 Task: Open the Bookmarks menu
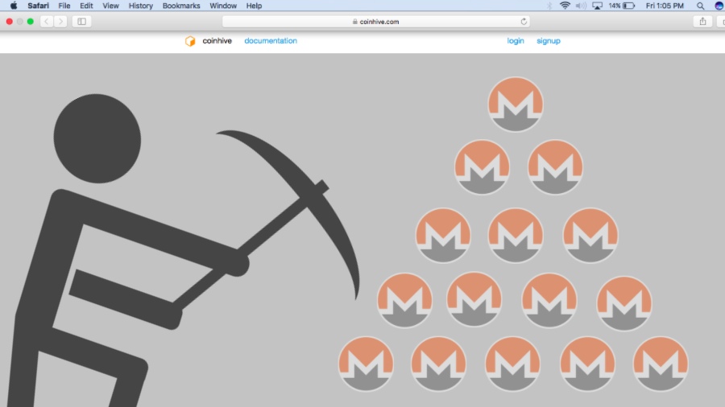(x=181, y=6)
